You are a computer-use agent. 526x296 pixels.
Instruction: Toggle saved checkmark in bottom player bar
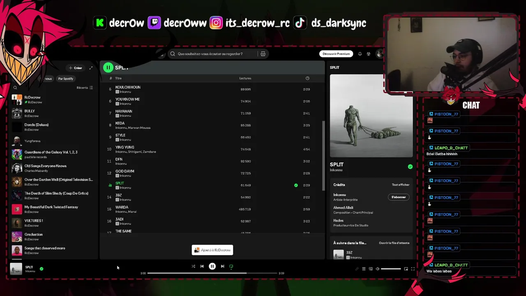42,269
